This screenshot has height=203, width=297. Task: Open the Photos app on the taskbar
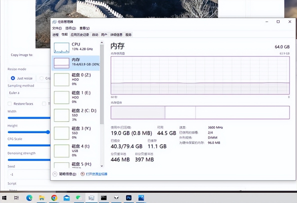(141, 198)
